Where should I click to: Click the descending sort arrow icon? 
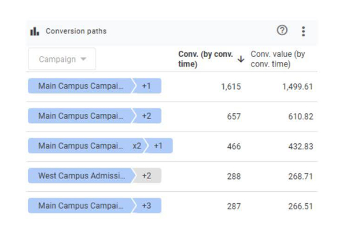point(241,59)
